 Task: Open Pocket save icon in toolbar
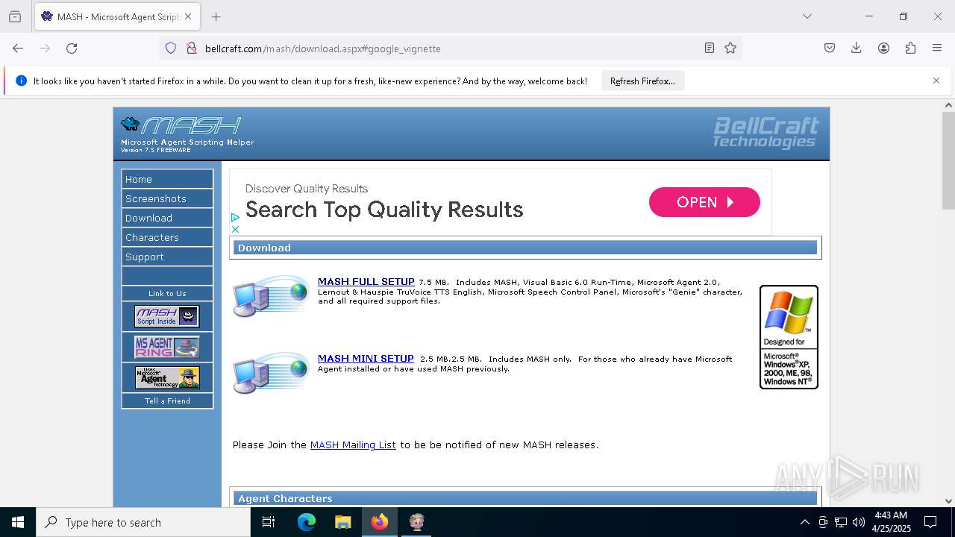830,48
